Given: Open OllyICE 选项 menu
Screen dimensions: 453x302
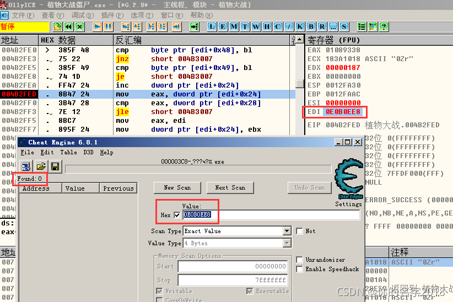Looking at the screenshot, I should (142, 15).
